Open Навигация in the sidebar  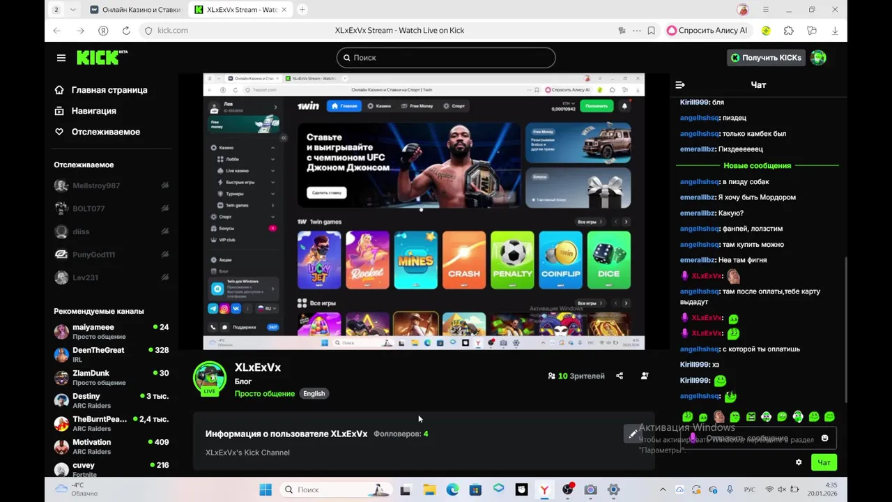(86, 111)
